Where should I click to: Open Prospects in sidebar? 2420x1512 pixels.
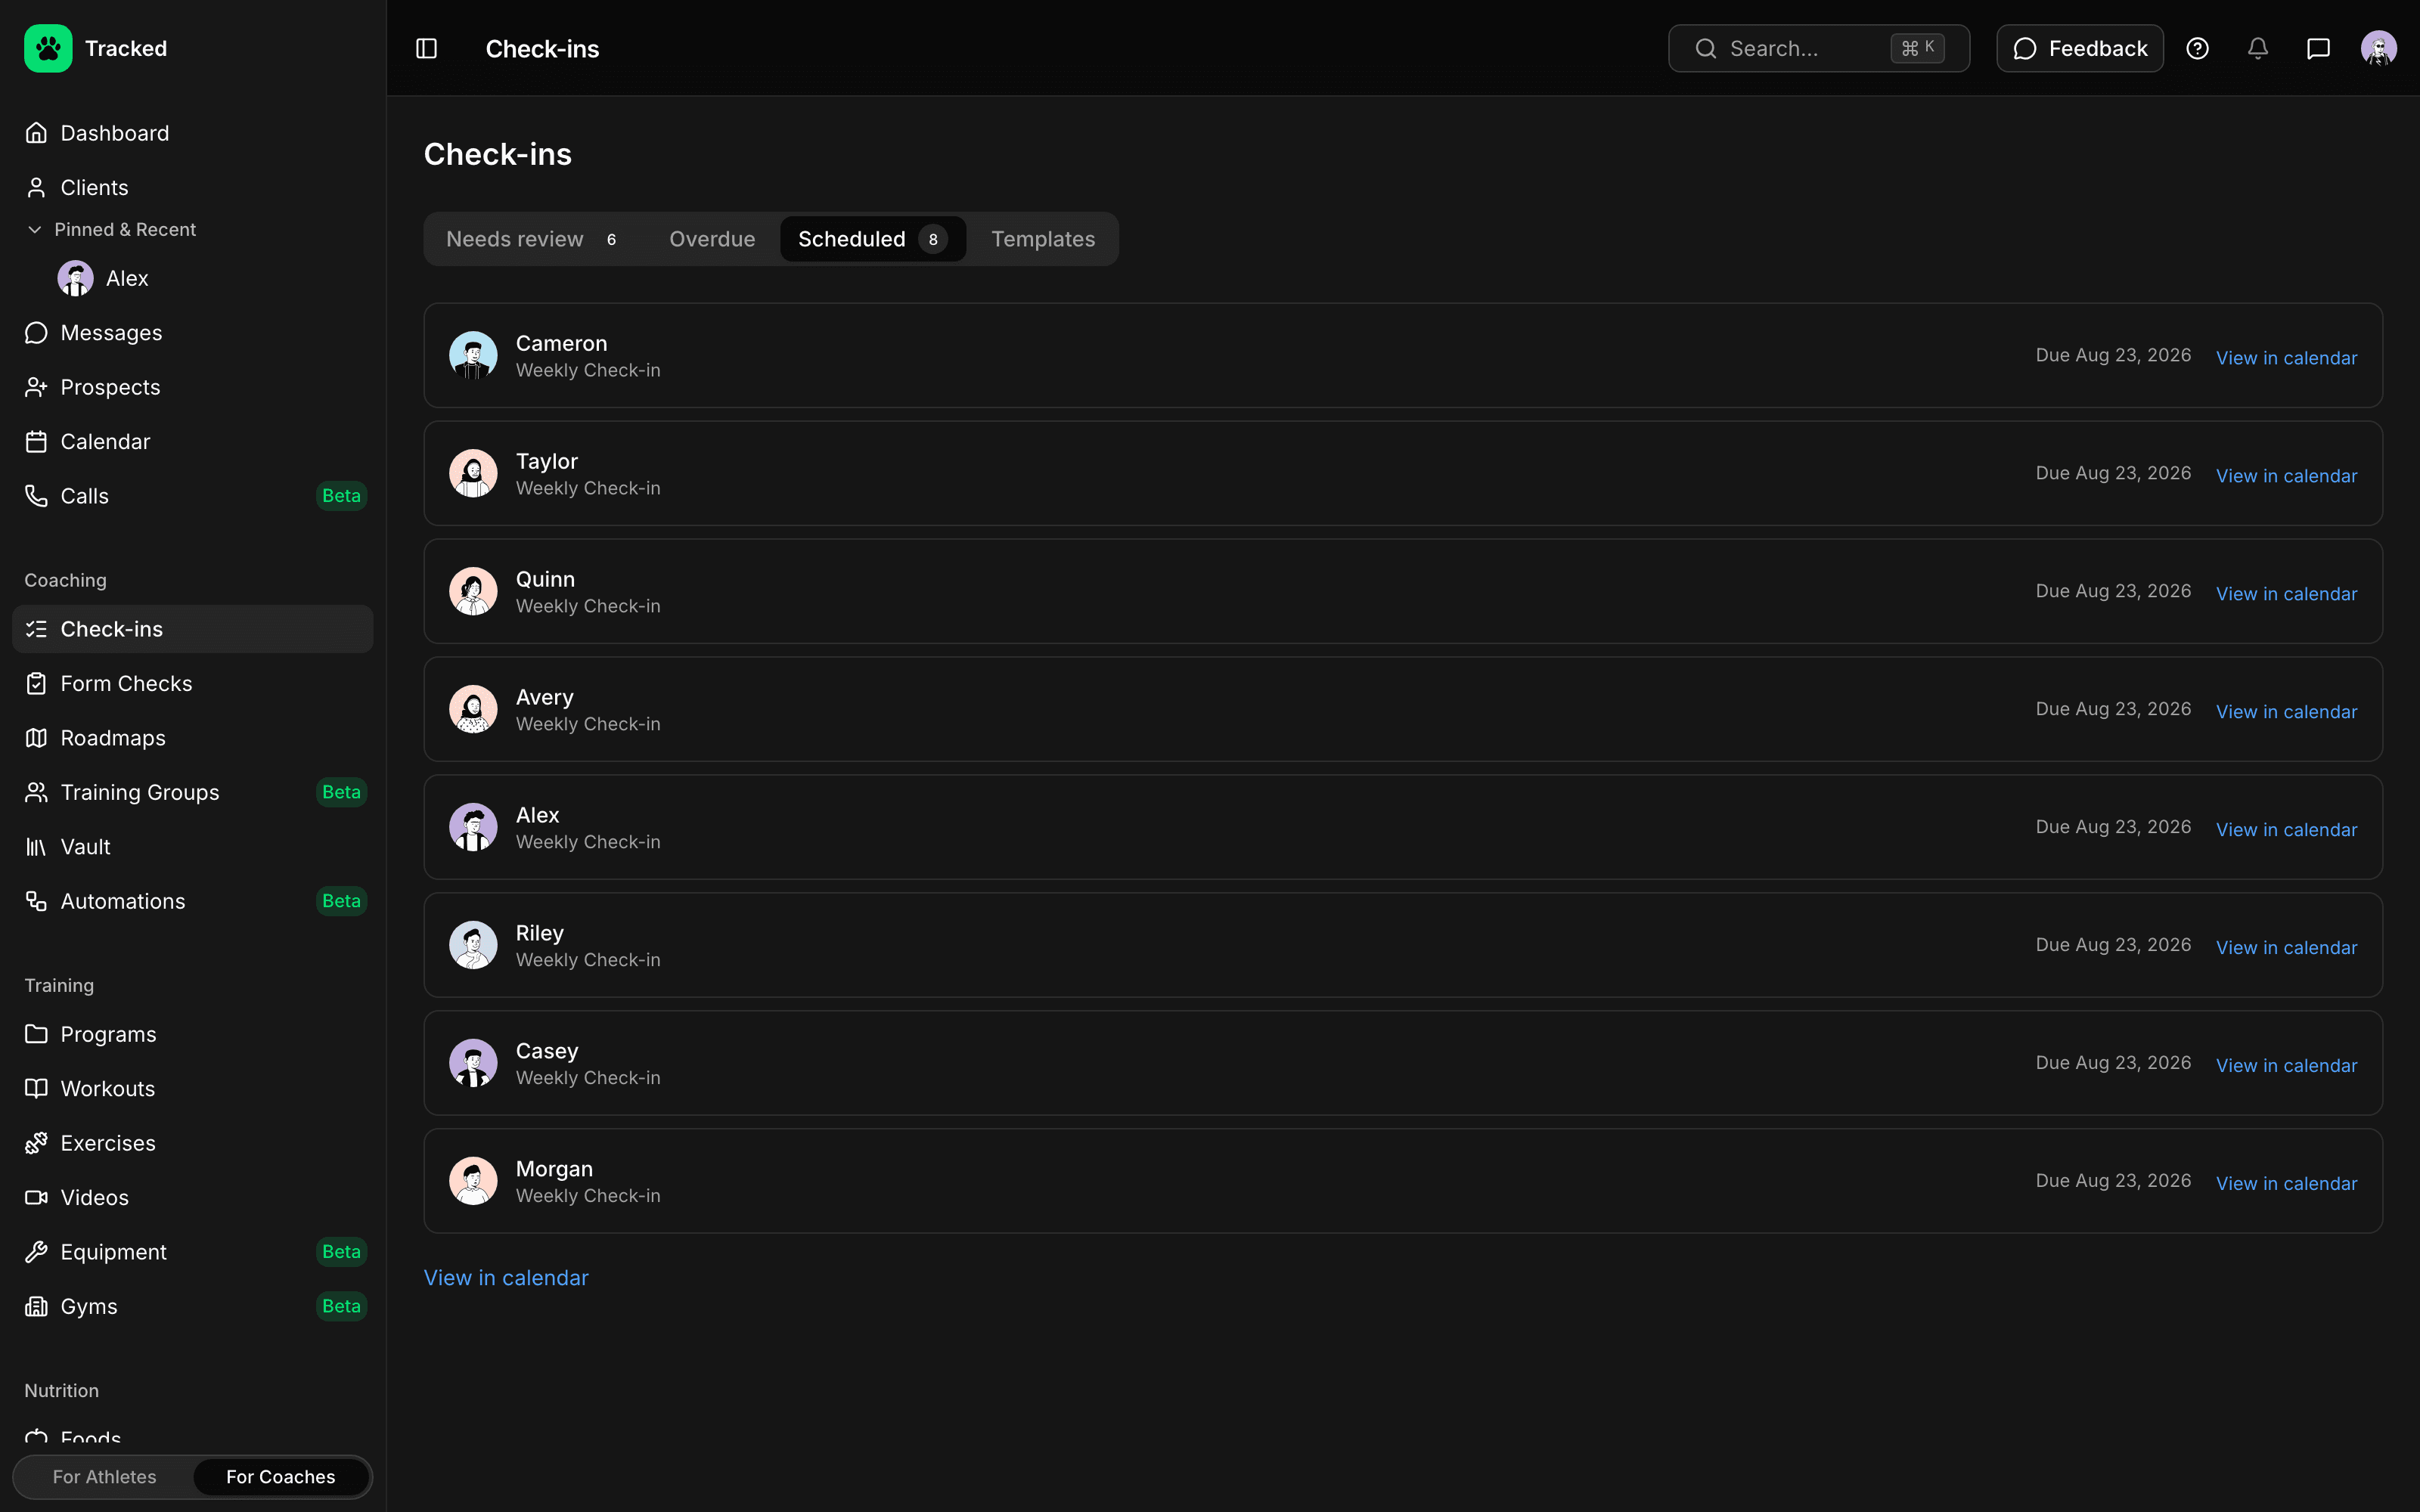(192, 387)
